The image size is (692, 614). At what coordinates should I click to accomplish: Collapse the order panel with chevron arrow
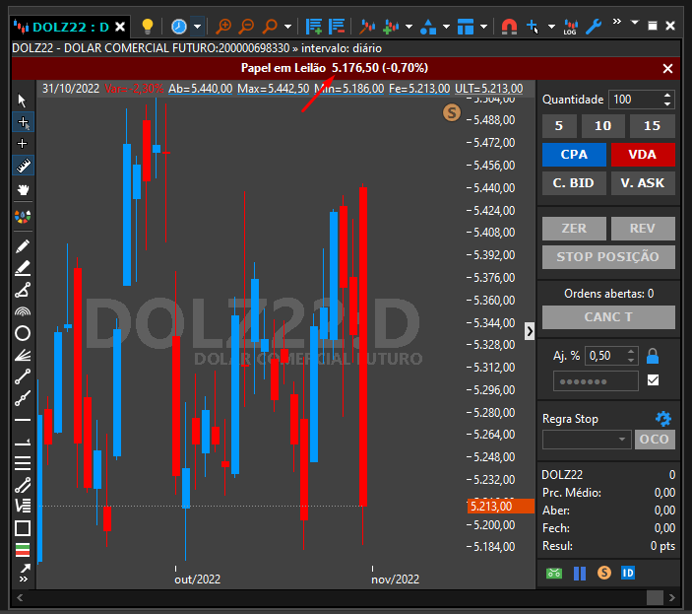point(530,331)
